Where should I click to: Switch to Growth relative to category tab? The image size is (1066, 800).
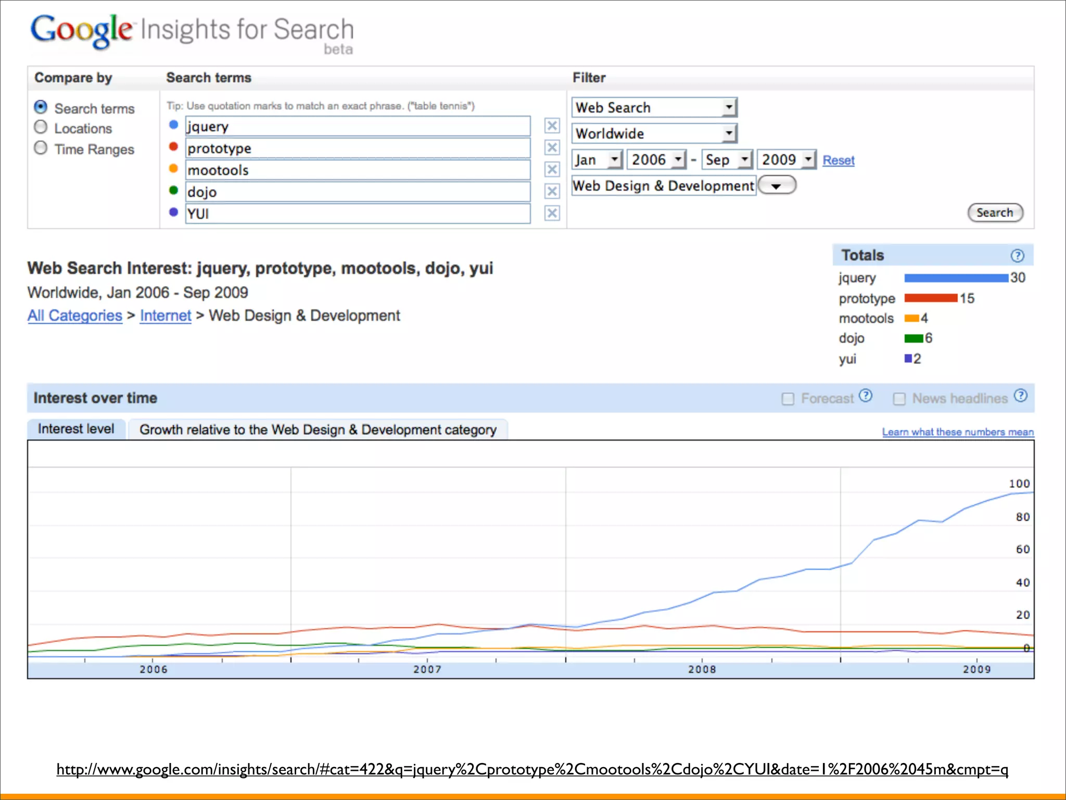point(318,430)
